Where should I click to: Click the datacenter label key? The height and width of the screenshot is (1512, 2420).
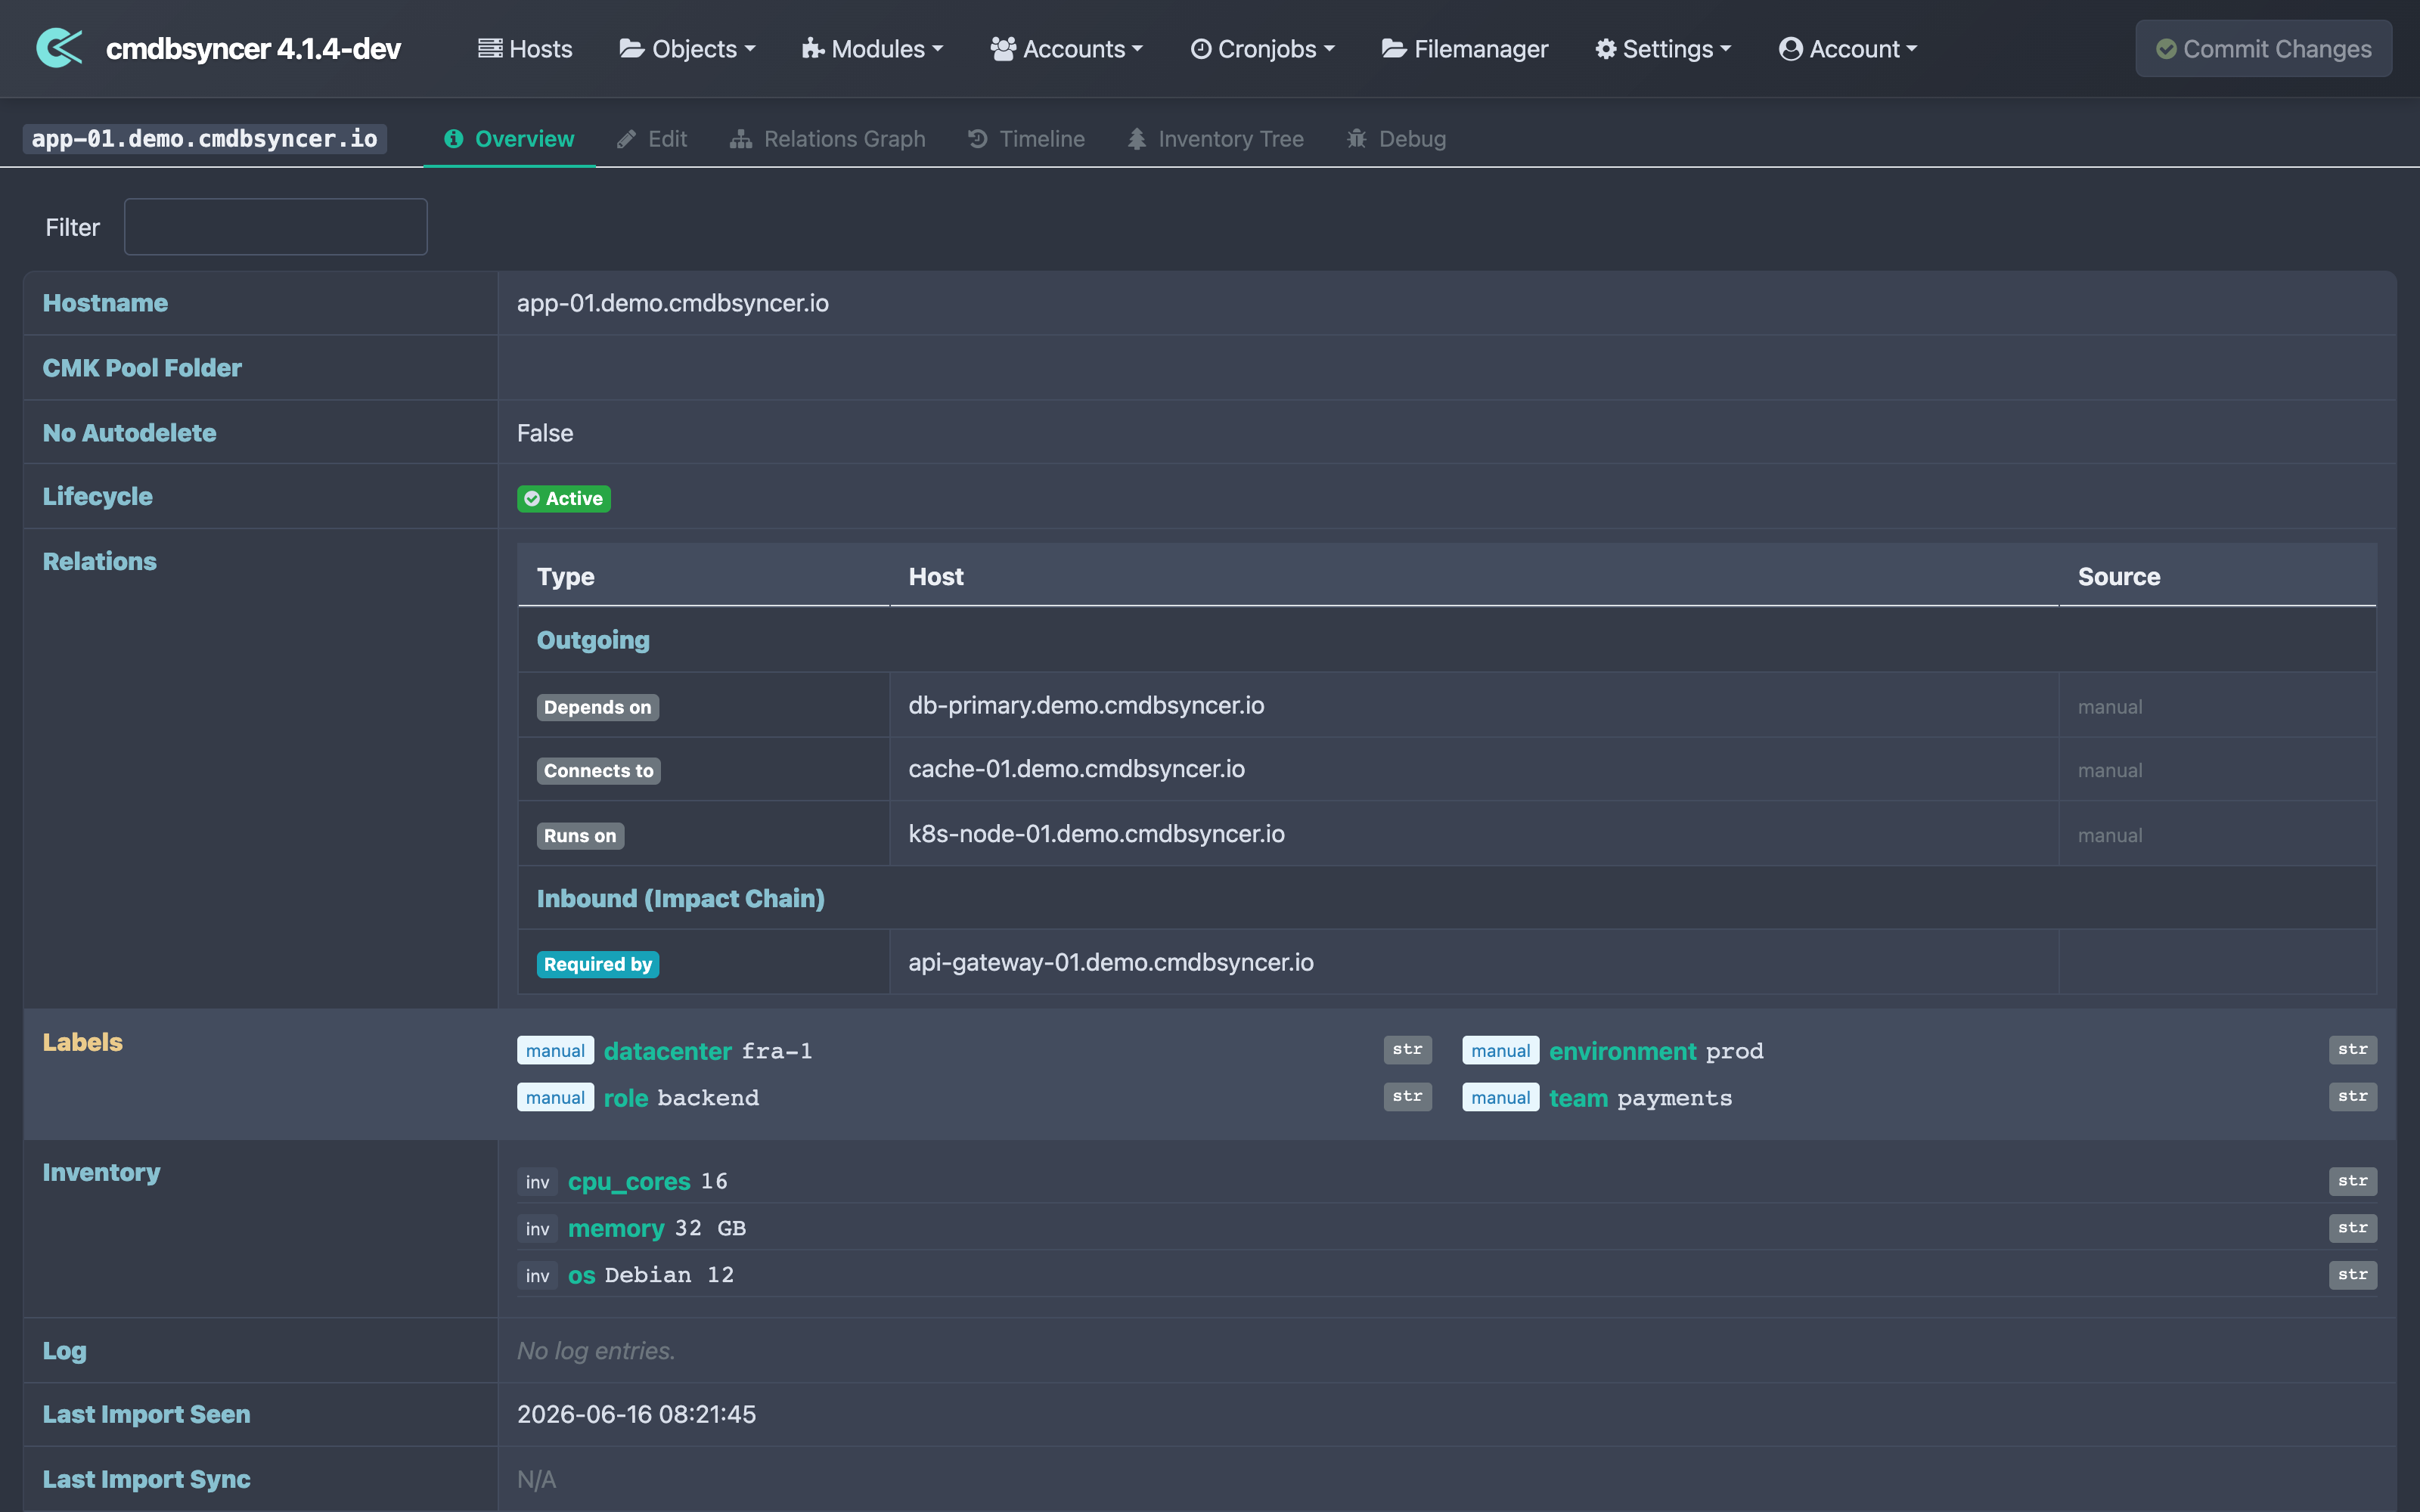click(x=667, y=1051)
